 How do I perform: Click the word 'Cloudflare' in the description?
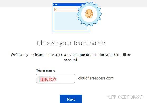[x=122, y=55]
